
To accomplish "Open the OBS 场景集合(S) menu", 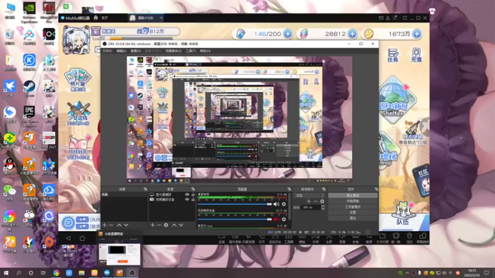I will 174,51.
